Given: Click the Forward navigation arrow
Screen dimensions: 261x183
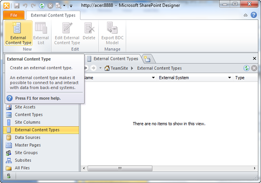Looking at the screenshot, I should point(93,68).
